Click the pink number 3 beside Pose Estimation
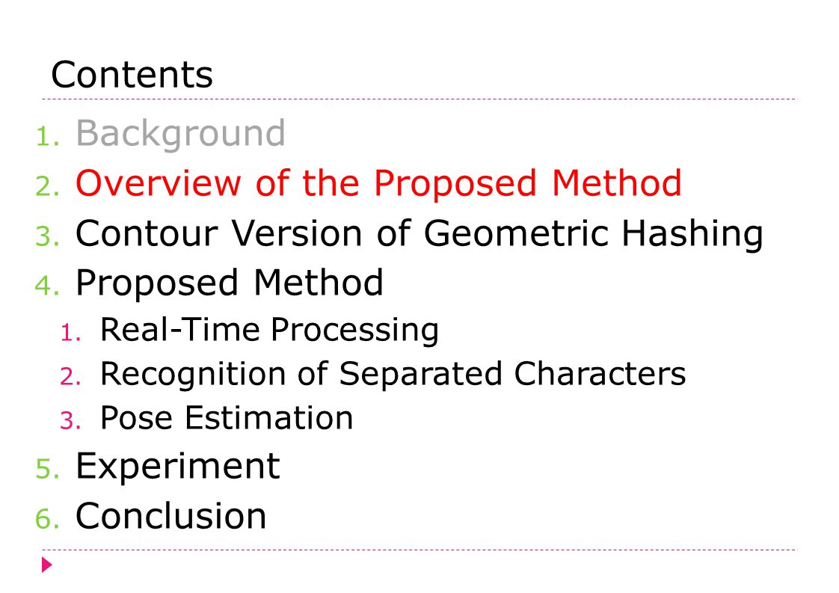The width and height of the screenshot is (839, 593). [x=70, y=421]
